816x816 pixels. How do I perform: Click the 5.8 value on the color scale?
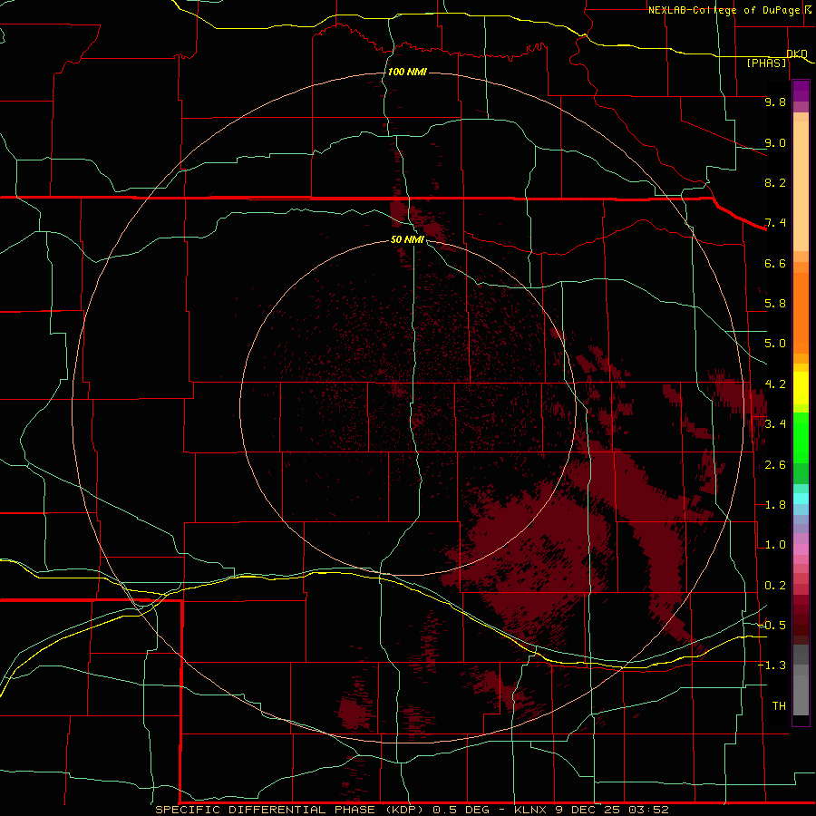coord(775,304)
